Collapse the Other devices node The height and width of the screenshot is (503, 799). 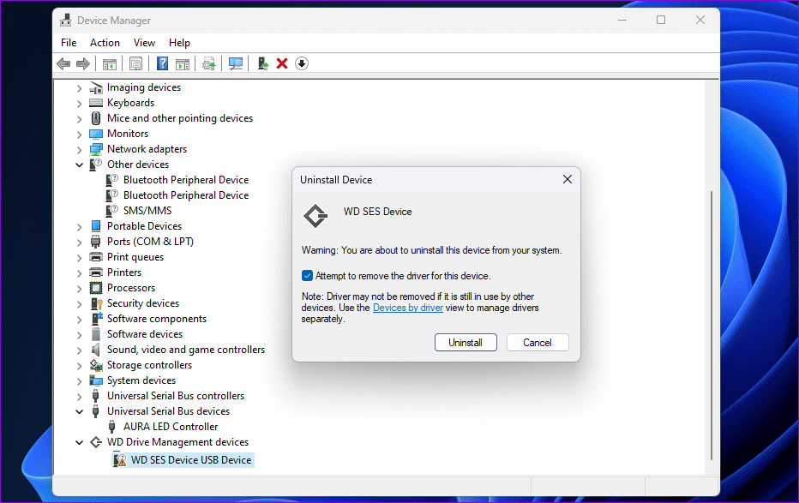pos(79,165)
